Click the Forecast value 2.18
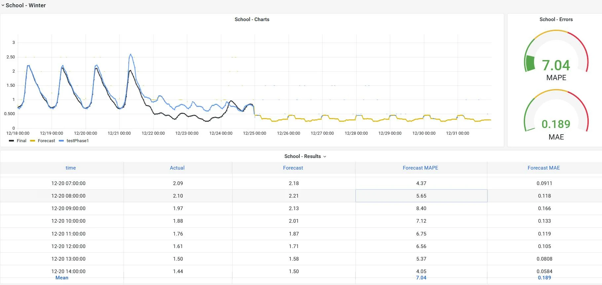Image resolution: width=602 pixels, height=285 pixels. pos(294,183)
